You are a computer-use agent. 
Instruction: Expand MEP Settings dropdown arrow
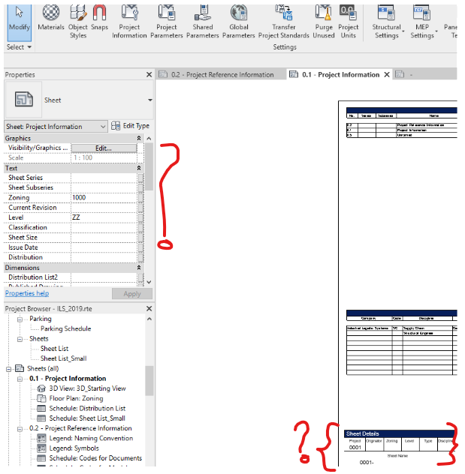(x=436, y=31)
